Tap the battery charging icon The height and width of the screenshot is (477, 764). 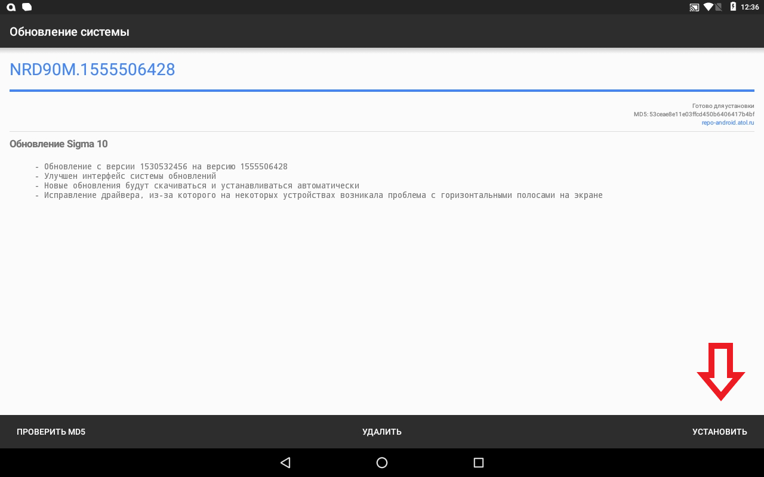733,7
